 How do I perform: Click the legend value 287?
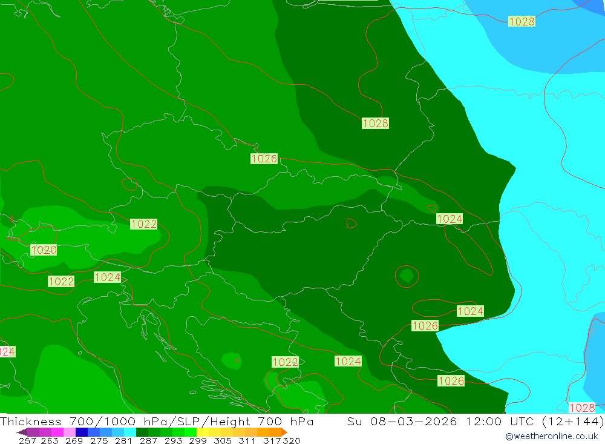pos(148,440)
